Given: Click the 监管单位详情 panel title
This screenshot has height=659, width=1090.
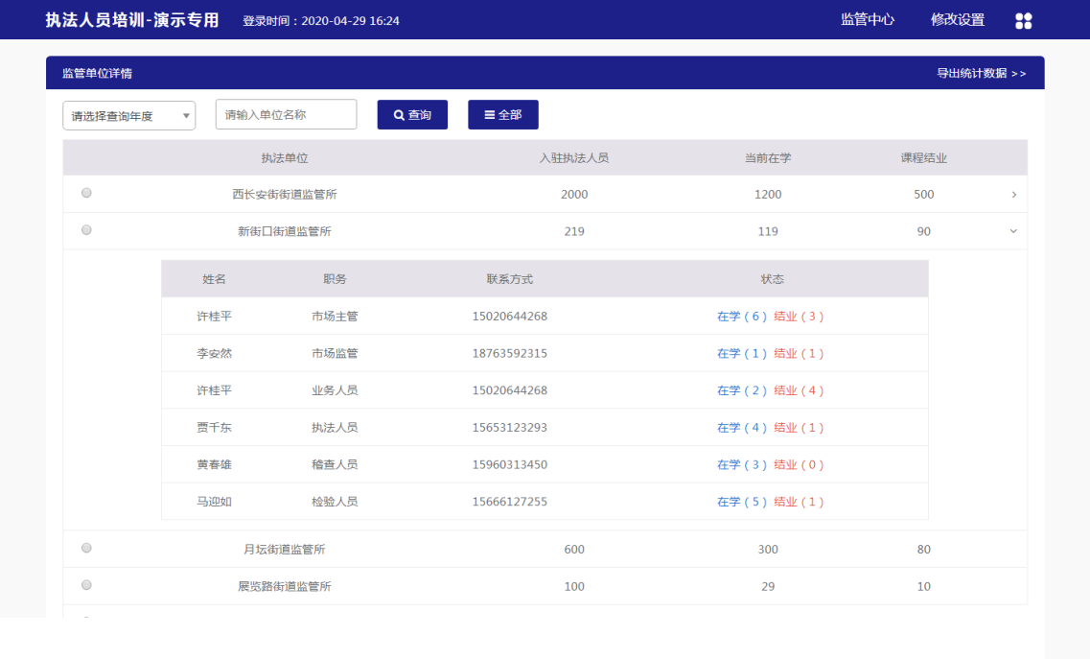Looking at the screenshot, I should click(98, 73).
